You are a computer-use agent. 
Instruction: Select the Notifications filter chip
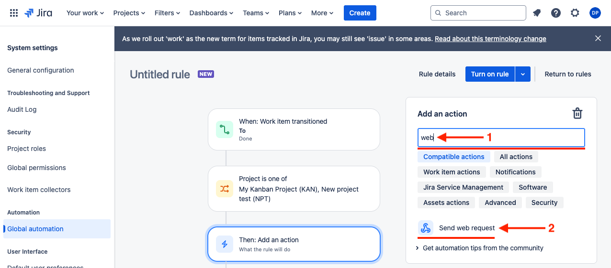pyautogui.click(x=516, y=172)
